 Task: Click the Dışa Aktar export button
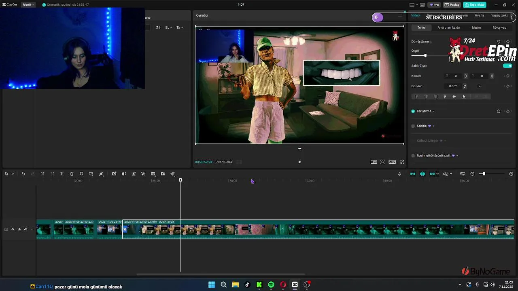click(x=475, y=5)
